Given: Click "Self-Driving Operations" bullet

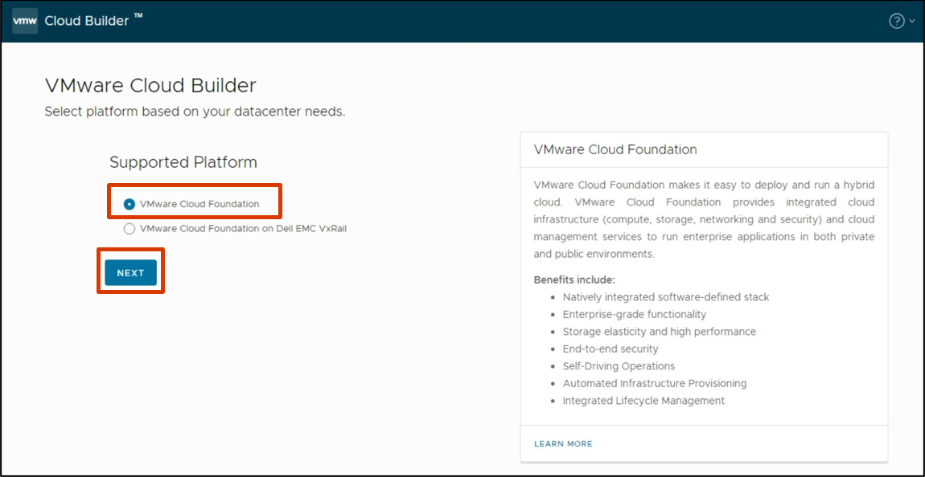Looking at the screenshot, I should point(619,366).
